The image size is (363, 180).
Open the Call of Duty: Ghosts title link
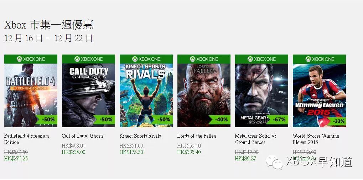pyautogui.click(x=83, y=136)
